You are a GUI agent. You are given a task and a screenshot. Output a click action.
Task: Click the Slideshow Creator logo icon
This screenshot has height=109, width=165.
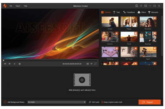5,6
